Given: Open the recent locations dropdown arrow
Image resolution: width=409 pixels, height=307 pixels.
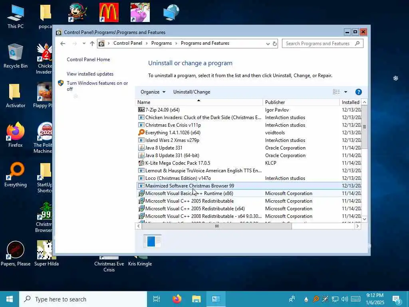Looking at the screenshot, I should 84,43.
